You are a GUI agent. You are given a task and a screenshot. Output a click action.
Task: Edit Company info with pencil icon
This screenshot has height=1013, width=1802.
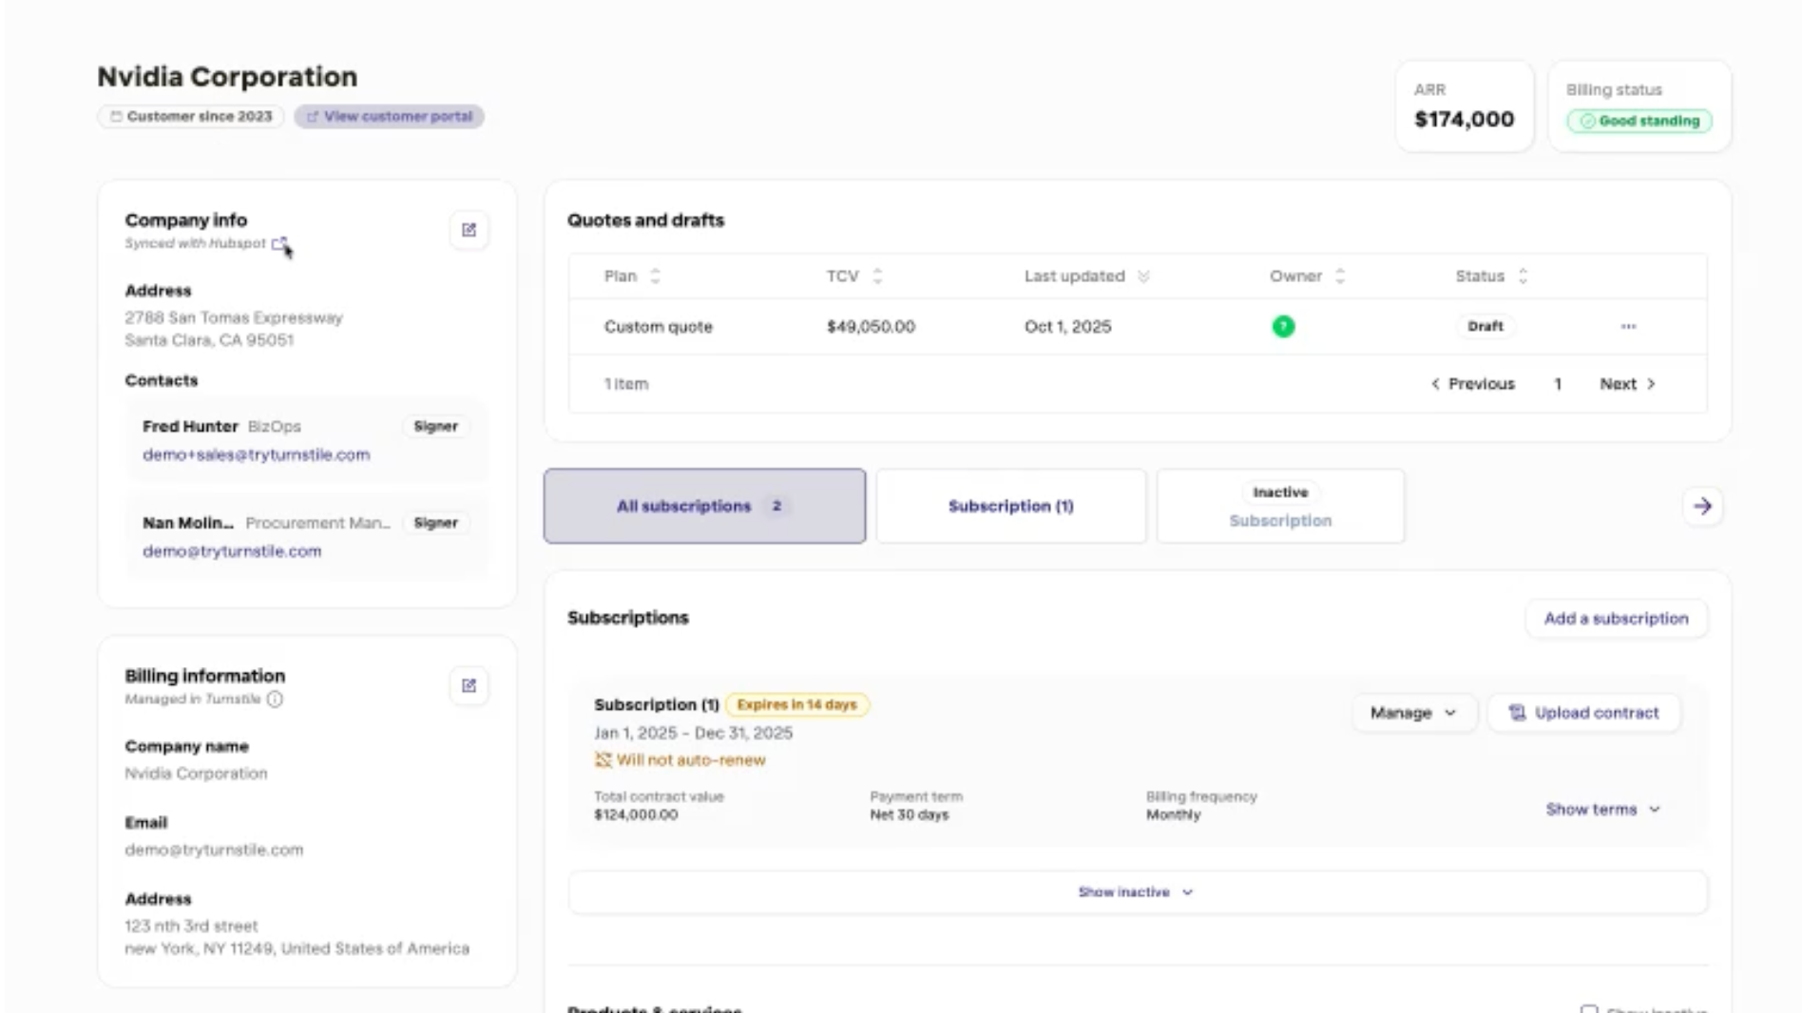coord(469,230)
